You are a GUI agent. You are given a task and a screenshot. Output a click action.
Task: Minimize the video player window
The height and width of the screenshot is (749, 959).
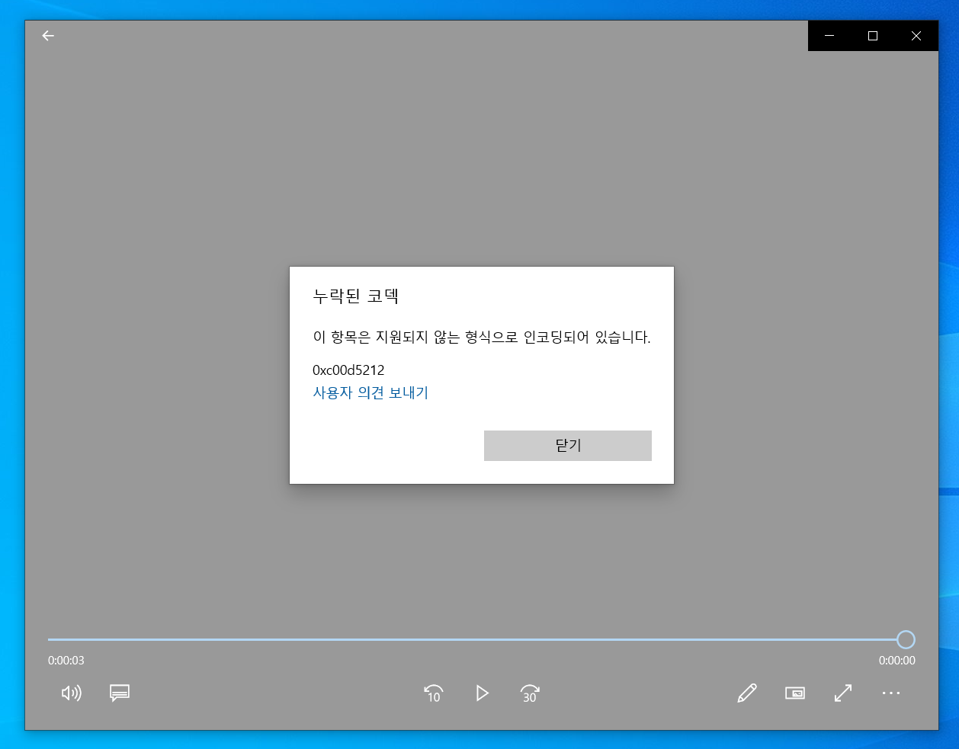pos(829,36)
